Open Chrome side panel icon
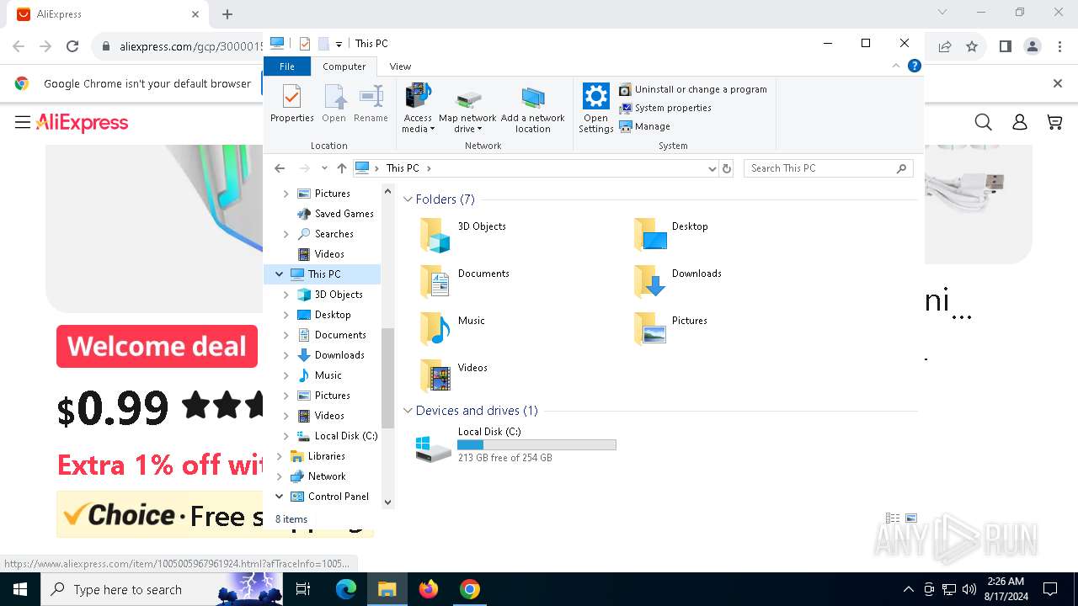 (1005, 47)
